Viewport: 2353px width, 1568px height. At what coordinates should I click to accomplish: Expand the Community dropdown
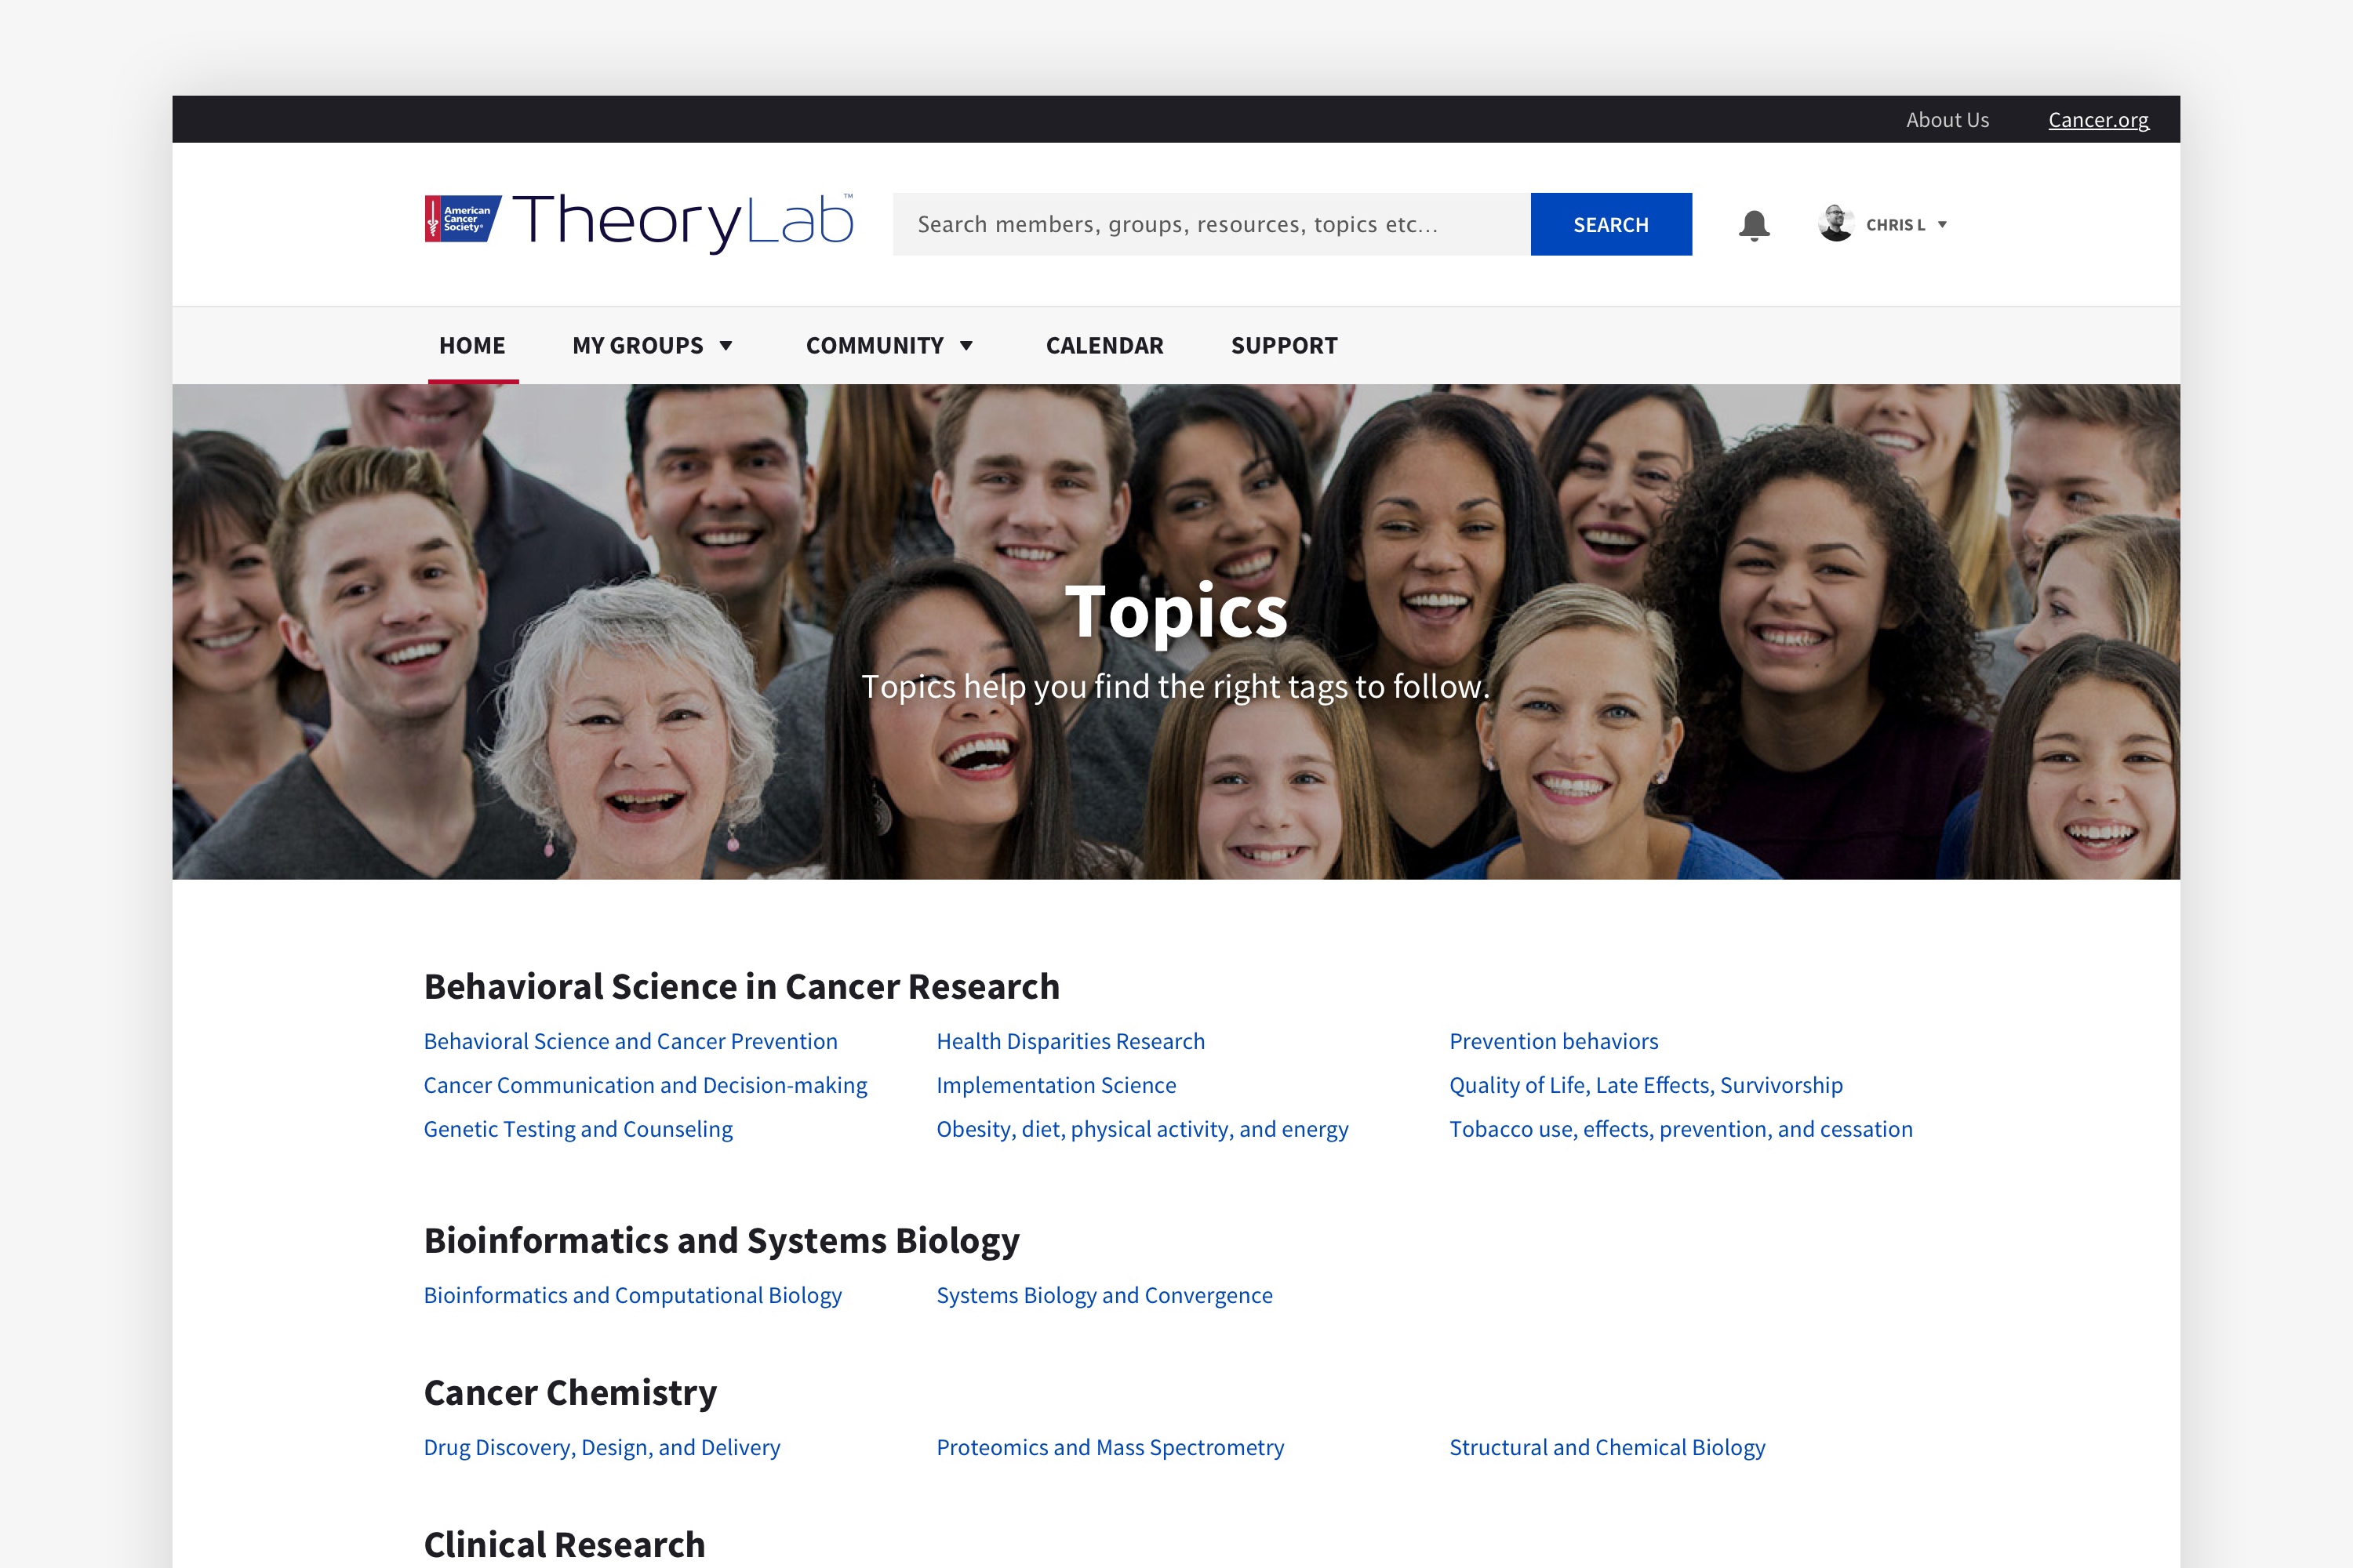pos(889,346)
